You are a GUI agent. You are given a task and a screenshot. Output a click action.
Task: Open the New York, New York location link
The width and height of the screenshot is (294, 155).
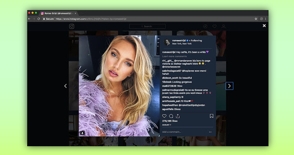[182, 44]
